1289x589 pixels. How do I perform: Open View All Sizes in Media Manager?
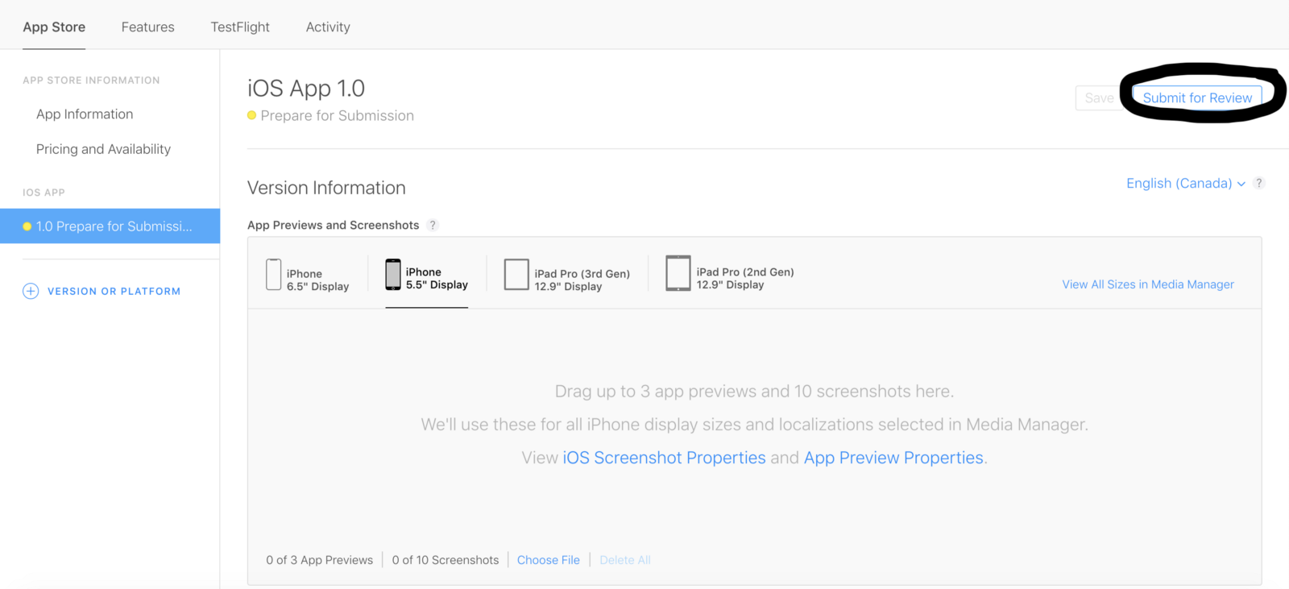click(1147, 284)
